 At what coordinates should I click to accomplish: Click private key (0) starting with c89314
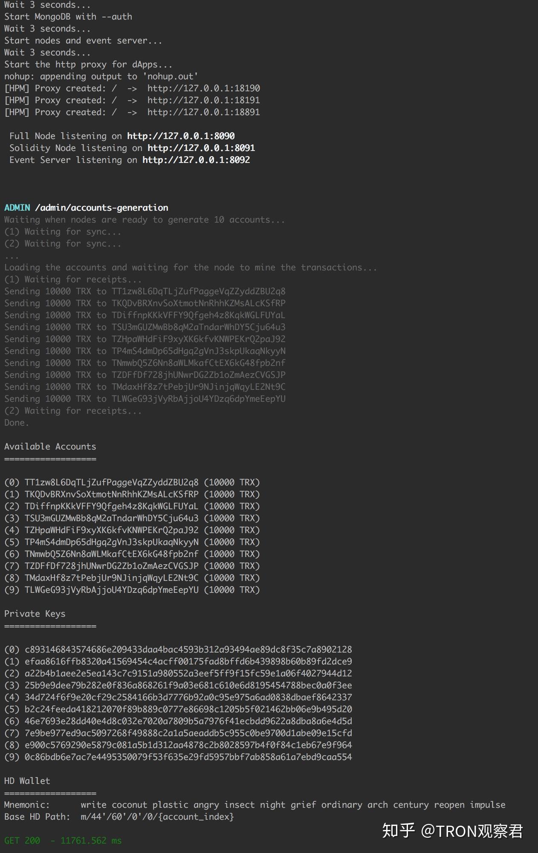tap(188, 650)
